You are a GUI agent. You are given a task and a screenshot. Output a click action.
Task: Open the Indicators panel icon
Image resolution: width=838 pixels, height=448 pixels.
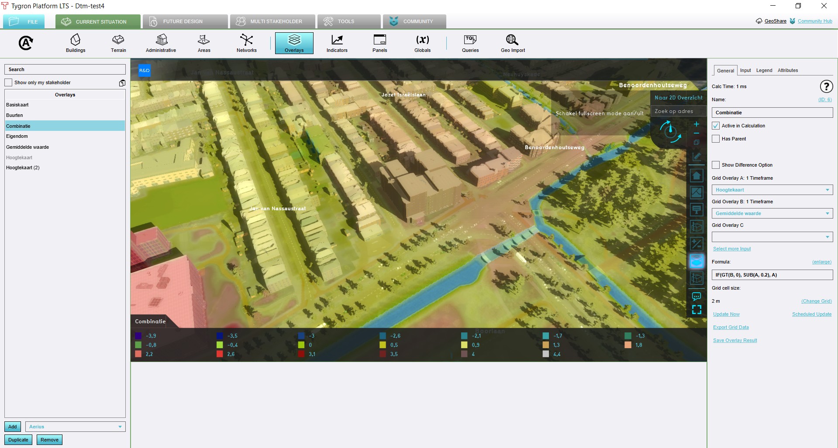337,43
